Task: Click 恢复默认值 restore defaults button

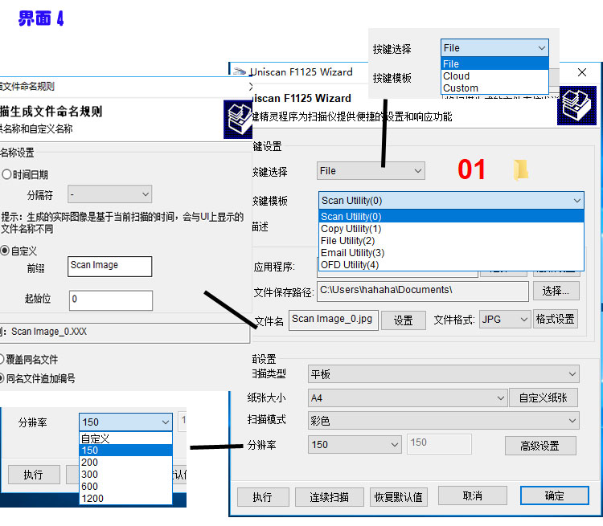Action: pos(399,497)
